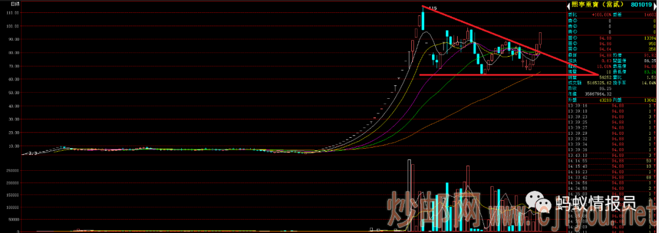This screenshot has height=233, width=659.
Task: Click the volume ratio value 1.51
Action: point(652,77)
